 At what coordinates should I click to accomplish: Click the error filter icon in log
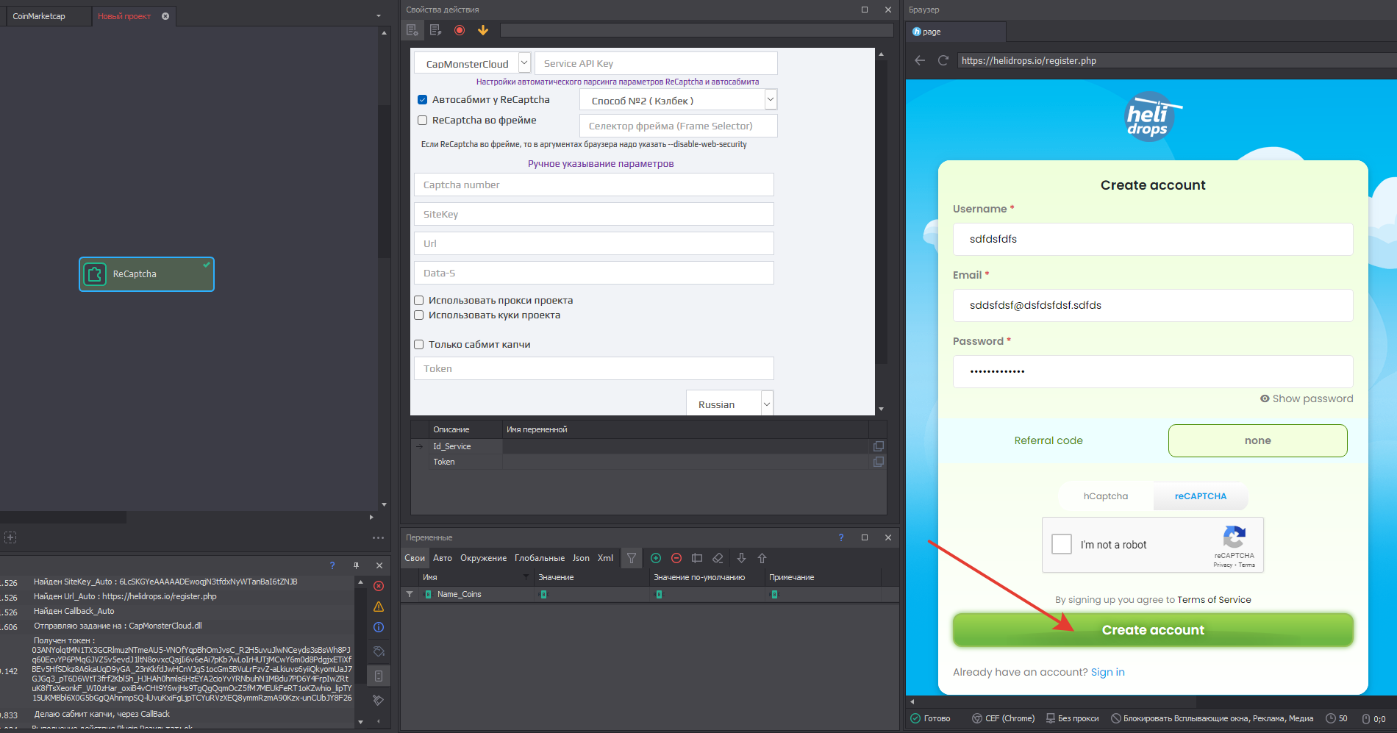379,586
